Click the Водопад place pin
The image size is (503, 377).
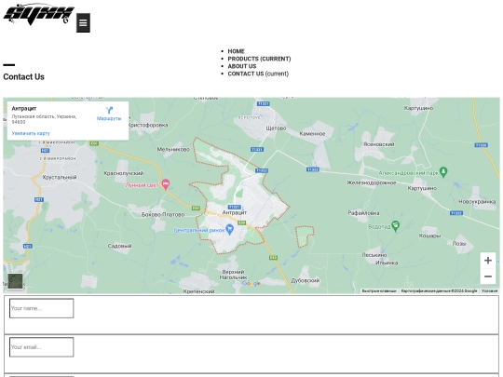(396, 226)
